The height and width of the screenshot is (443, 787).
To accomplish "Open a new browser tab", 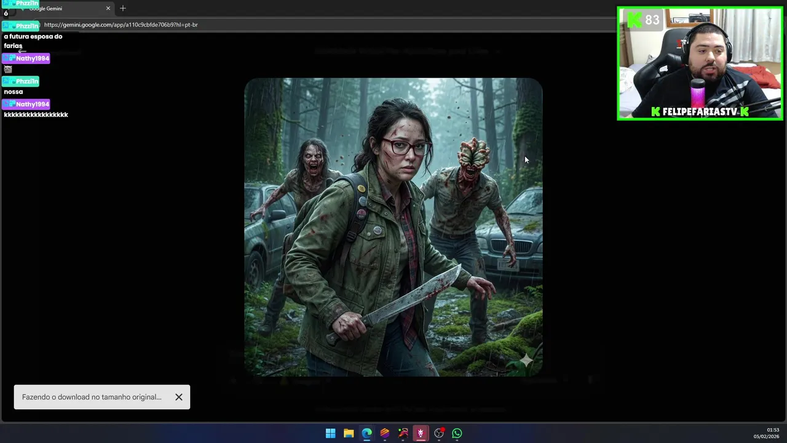I will (x=123, y=8).
